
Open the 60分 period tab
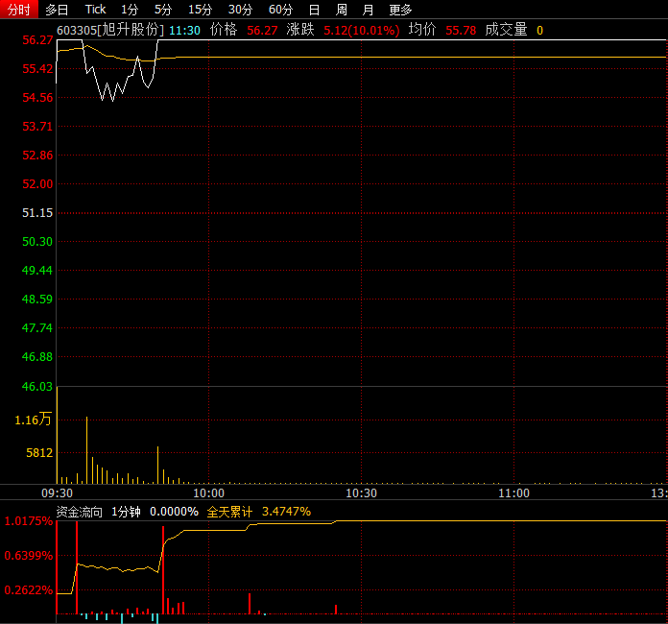click(x=281, y=10)
